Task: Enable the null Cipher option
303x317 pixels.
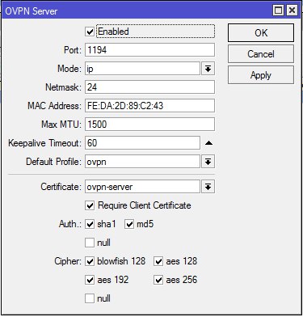Action: pos(90,298)
